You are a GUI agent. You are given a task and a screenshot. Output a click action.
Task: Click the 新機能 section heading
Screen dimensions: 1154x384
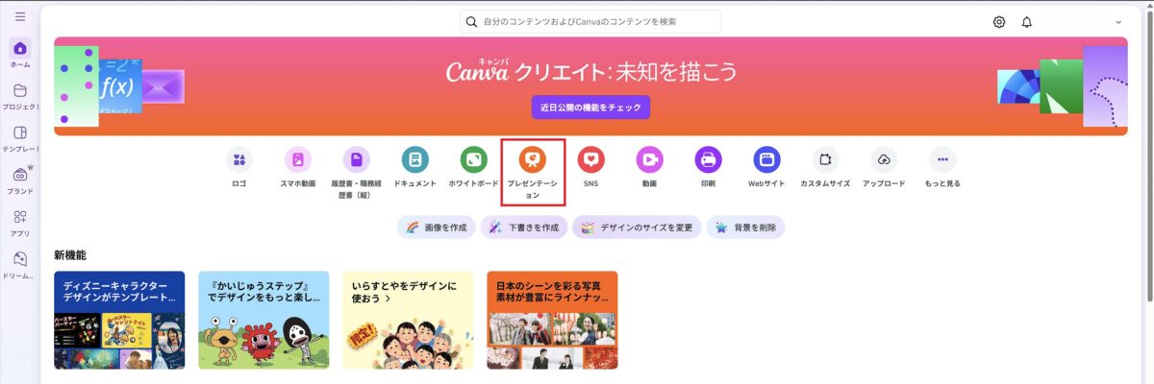point(70,255)
